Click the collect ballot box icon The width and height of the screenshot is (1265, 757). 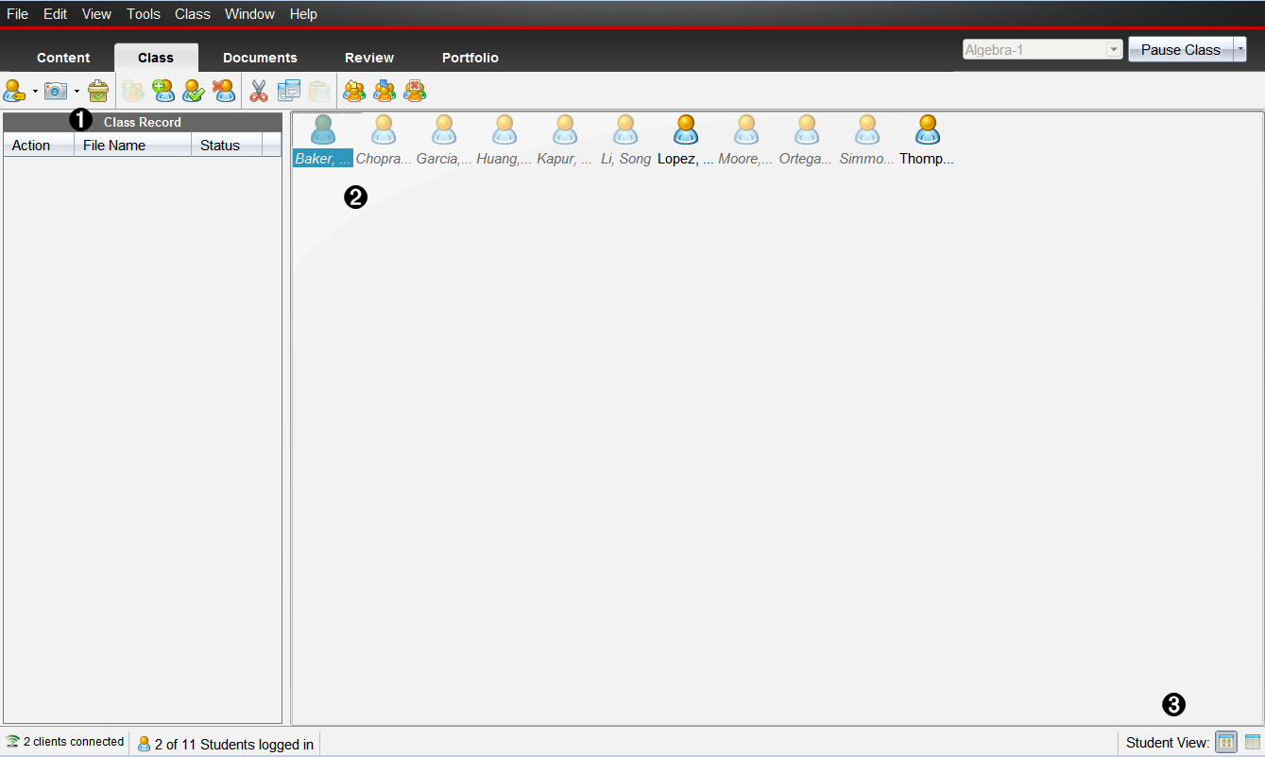(98, 91)
